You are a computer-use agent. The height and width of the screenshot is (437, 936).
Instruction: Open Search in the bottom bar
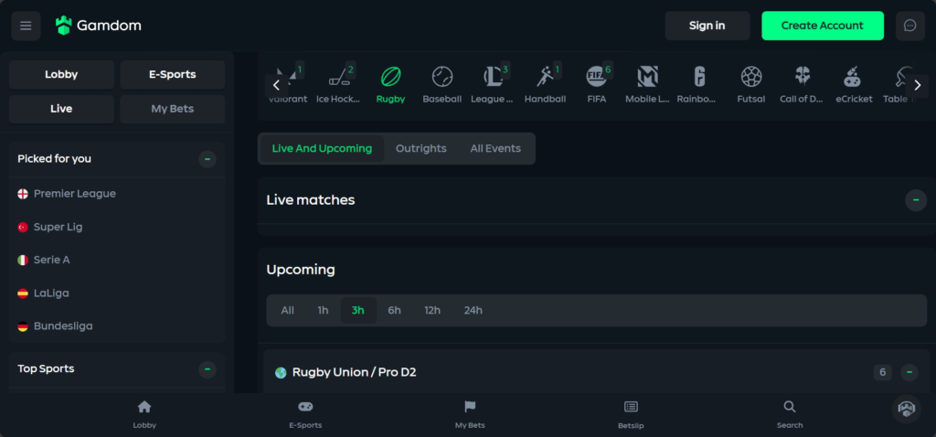click(790, 414)
